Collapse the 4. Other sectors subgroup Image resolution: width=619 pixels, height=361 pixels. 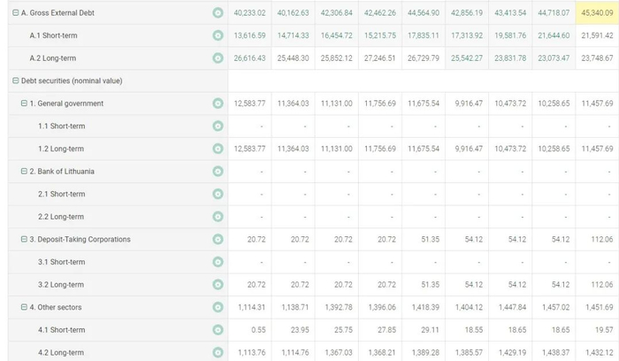click(x=24, y=307)
